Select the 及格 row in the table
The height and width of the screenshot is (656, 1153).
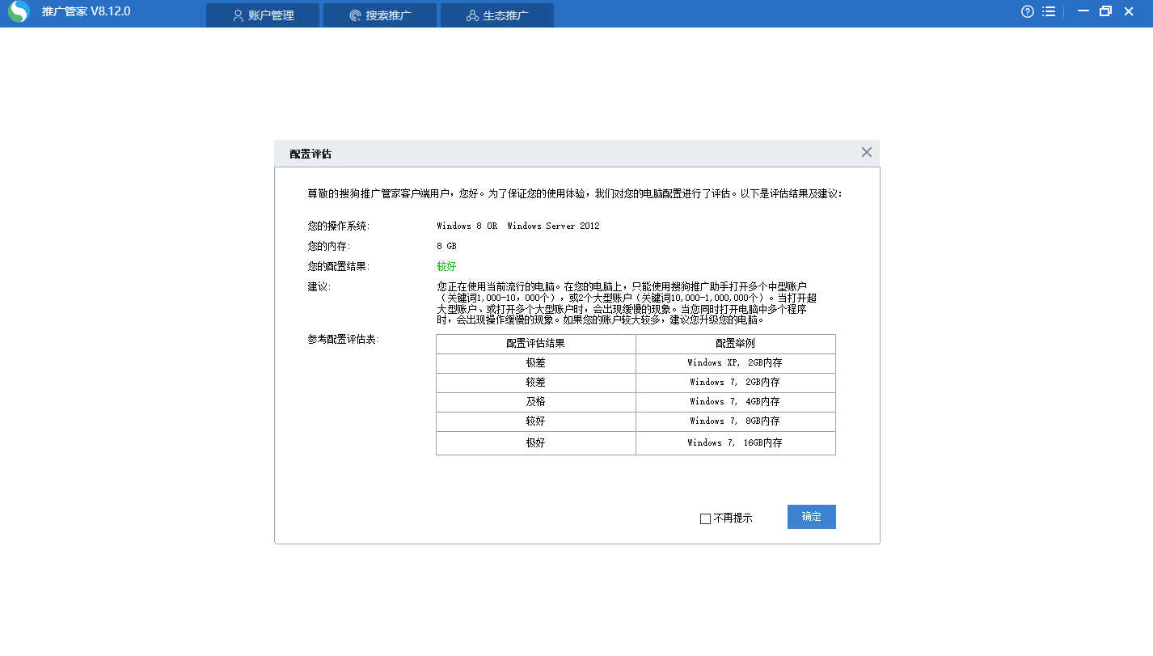point(535,402)
